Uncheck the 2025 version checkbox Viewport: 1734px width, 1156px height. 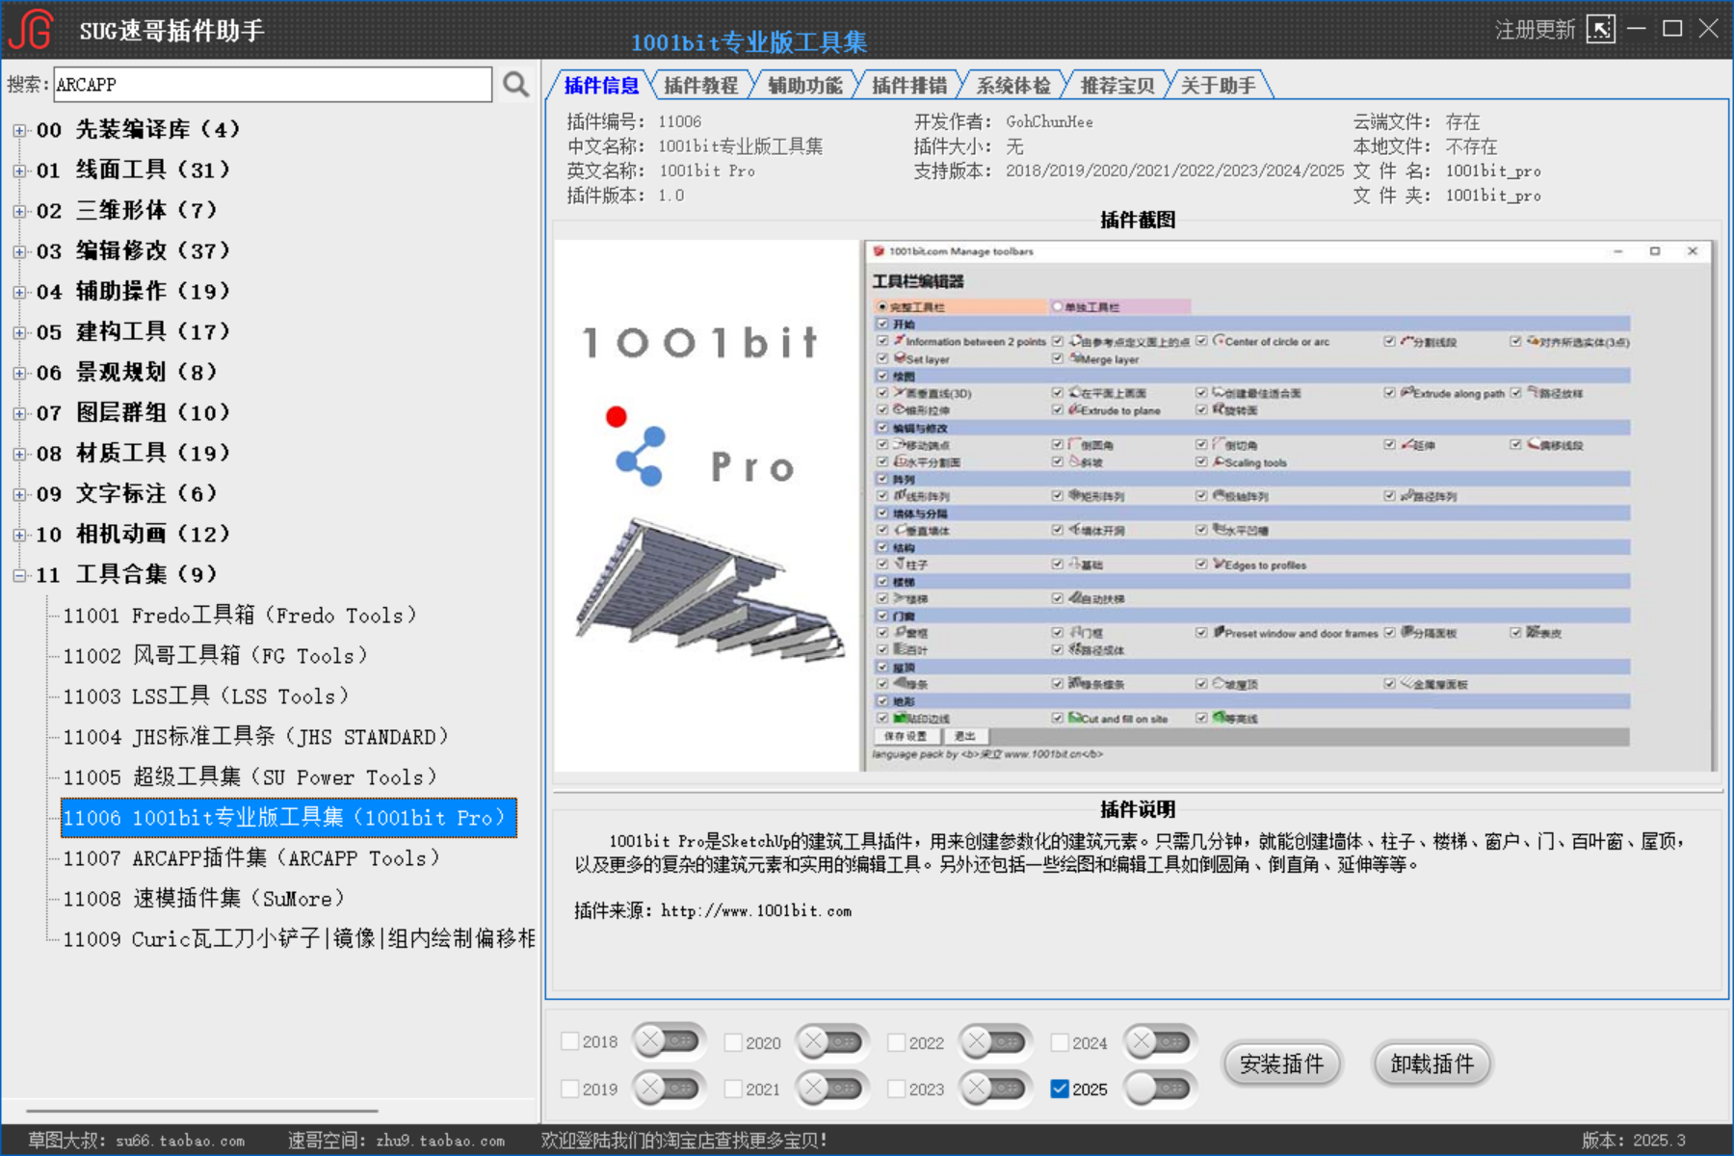pos(1060,1089)
